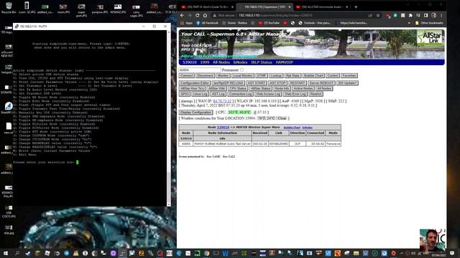Image resolution: width=460 pixels, height=258 pixels.
Task: Click the Connect button
Action: (x=187, y=75)
